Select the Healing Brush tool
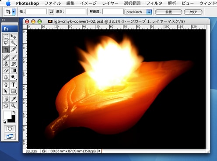This screenshot has height=161, width=217. (6, 57)
